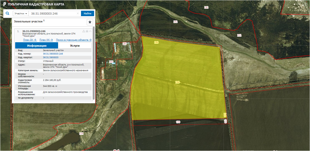The width and height of the screenshot is (310, 151).
Task: Click parcel label 170 on map
Action: pyautogui.click(x=178, y=122)
